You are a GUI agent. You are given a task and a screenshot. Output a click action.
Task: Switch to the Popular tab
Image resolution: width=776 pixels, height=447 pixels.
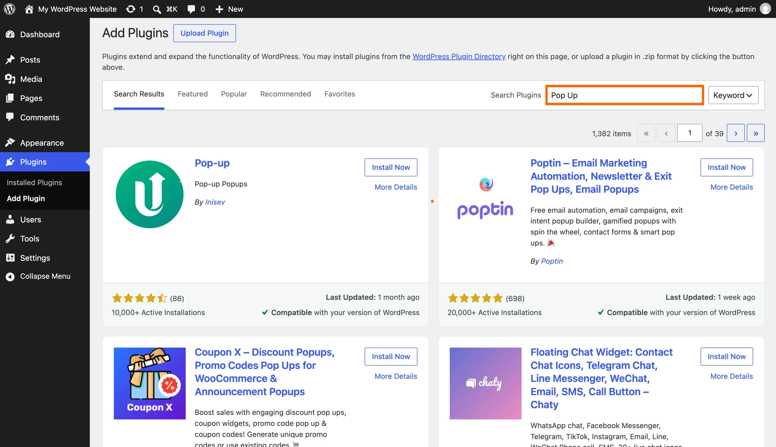point(234,94)
